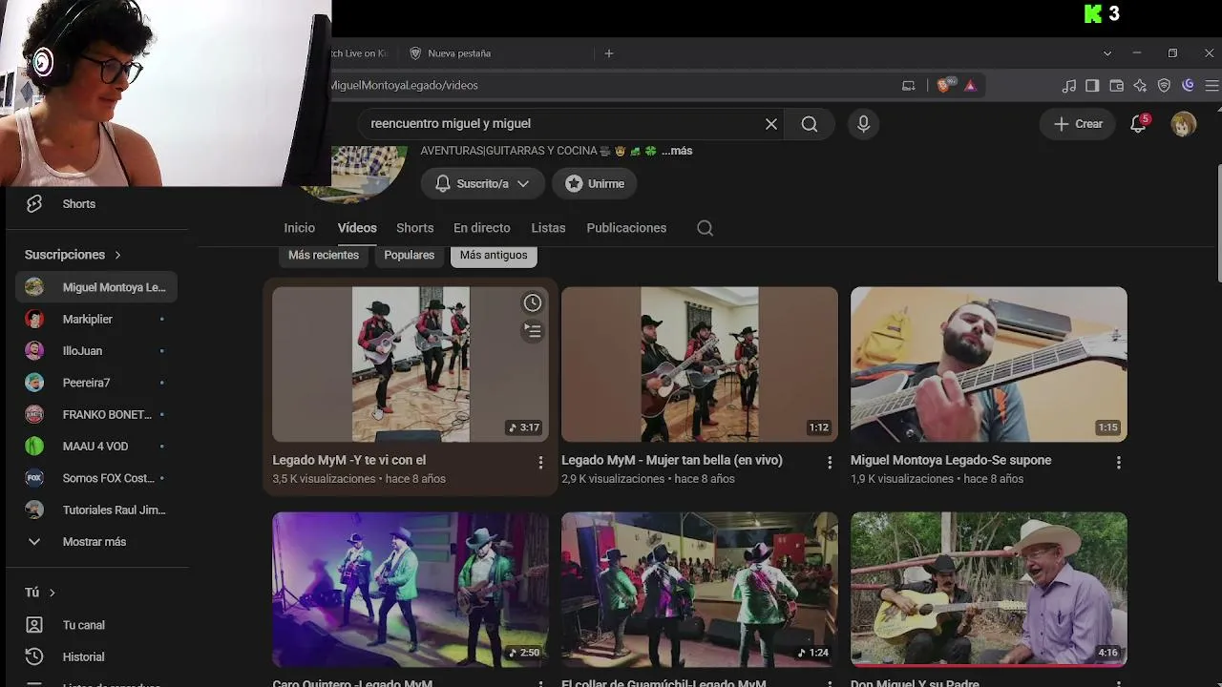
Task: Expand the Suscripciones section
Action: tap(74, 255)
